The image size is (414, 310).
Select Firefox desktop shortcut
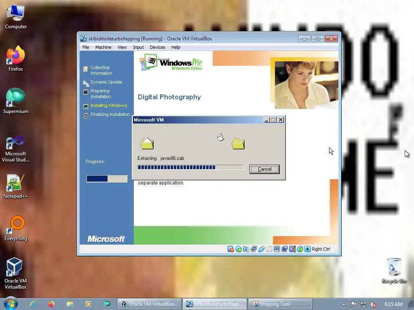(16, 59)
